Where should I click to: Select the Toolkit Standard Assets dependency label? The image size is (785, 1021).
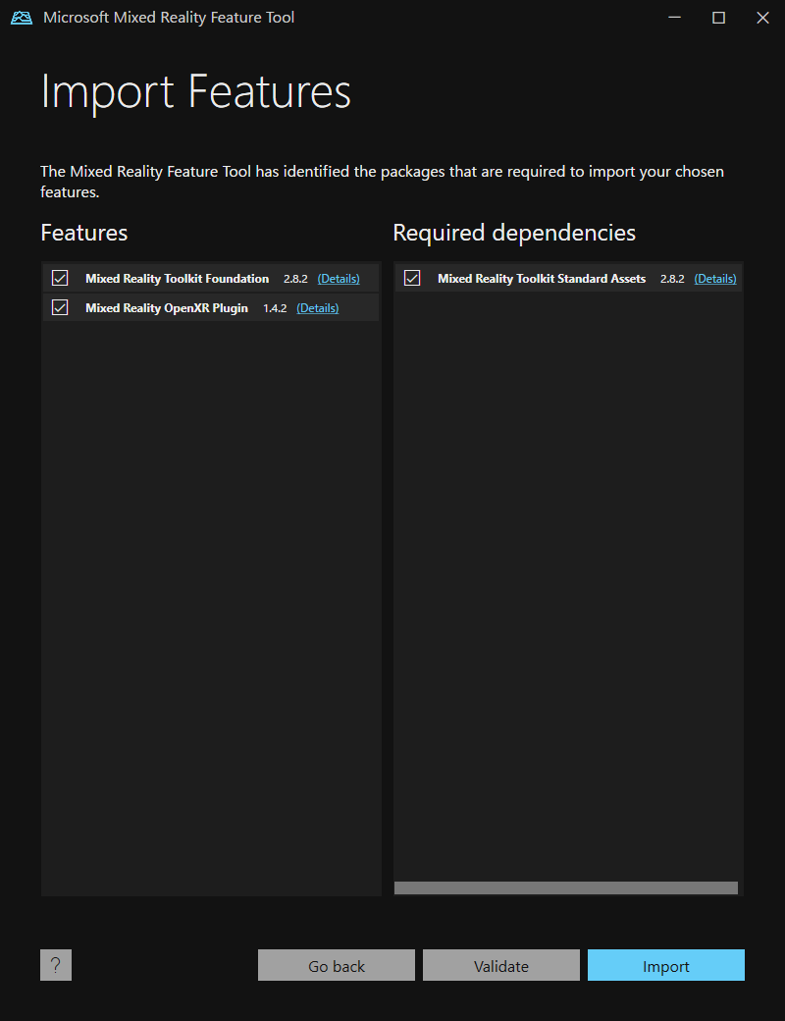click(542, 279)
